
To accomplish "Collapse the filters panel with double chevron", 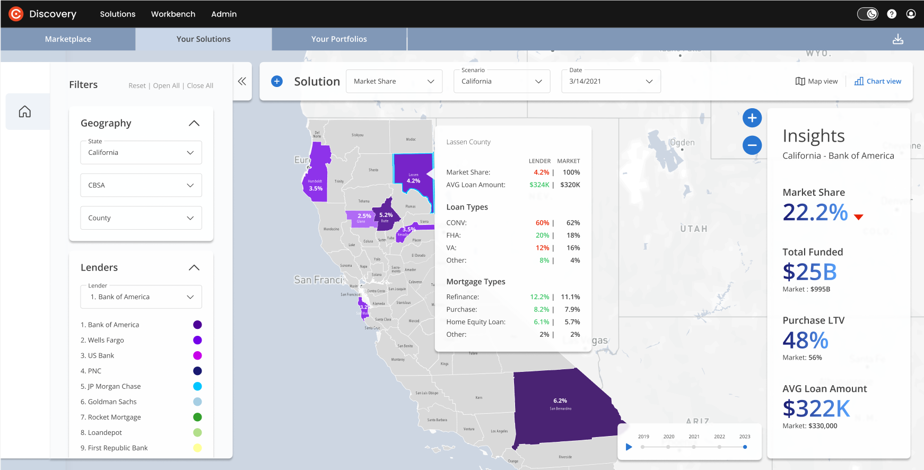I will [x=242, y=81].
